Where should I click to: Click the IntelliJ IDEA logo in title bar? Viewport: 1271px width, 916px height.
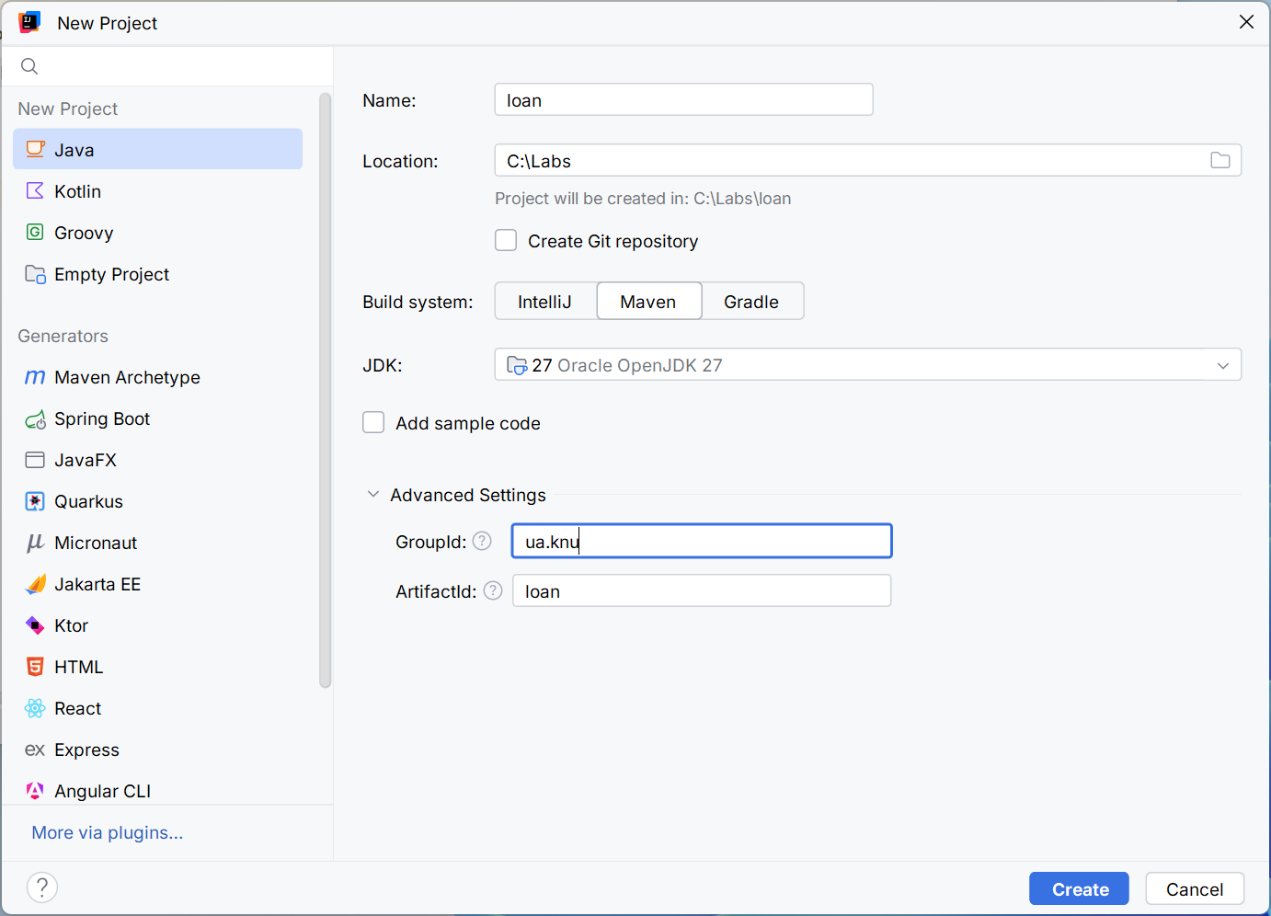(29, 22)
